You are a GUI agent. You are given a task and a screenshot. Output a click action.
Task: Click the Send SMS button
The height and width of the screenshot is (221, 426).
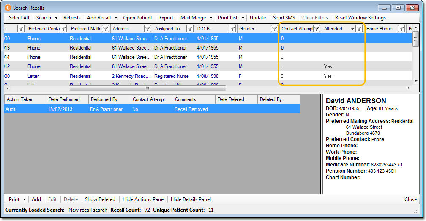[284, 18]
